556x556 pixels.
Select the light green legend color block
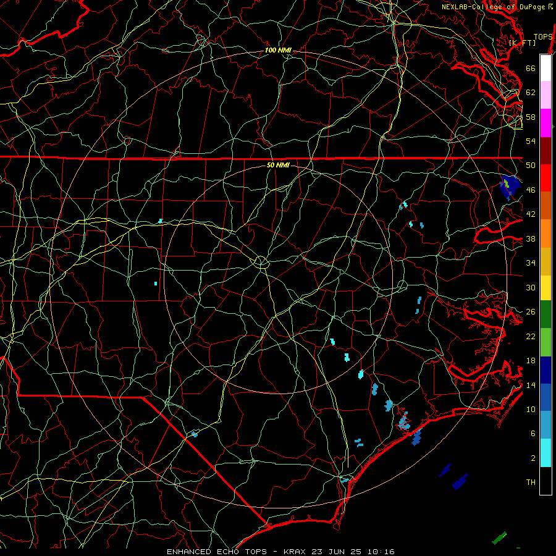545,342
